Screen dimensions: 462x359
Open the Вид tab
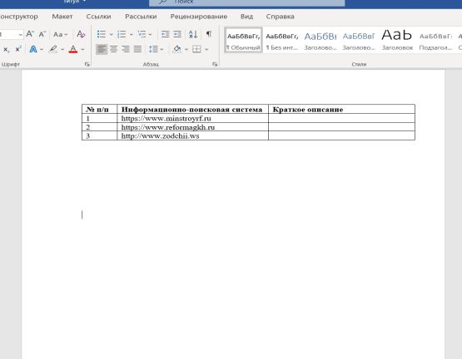click(246, 17)
